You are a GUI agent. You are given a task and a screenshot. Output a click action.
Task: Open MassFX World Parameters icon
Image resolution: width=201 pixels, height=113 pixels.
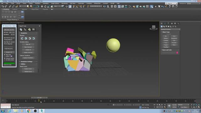(21, 30)
